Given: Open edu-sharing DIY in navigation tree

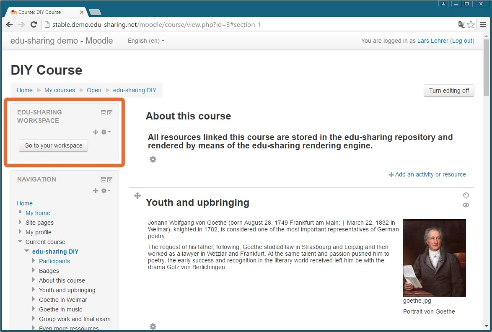Looking at the screenshot, I should pos(55,252).
